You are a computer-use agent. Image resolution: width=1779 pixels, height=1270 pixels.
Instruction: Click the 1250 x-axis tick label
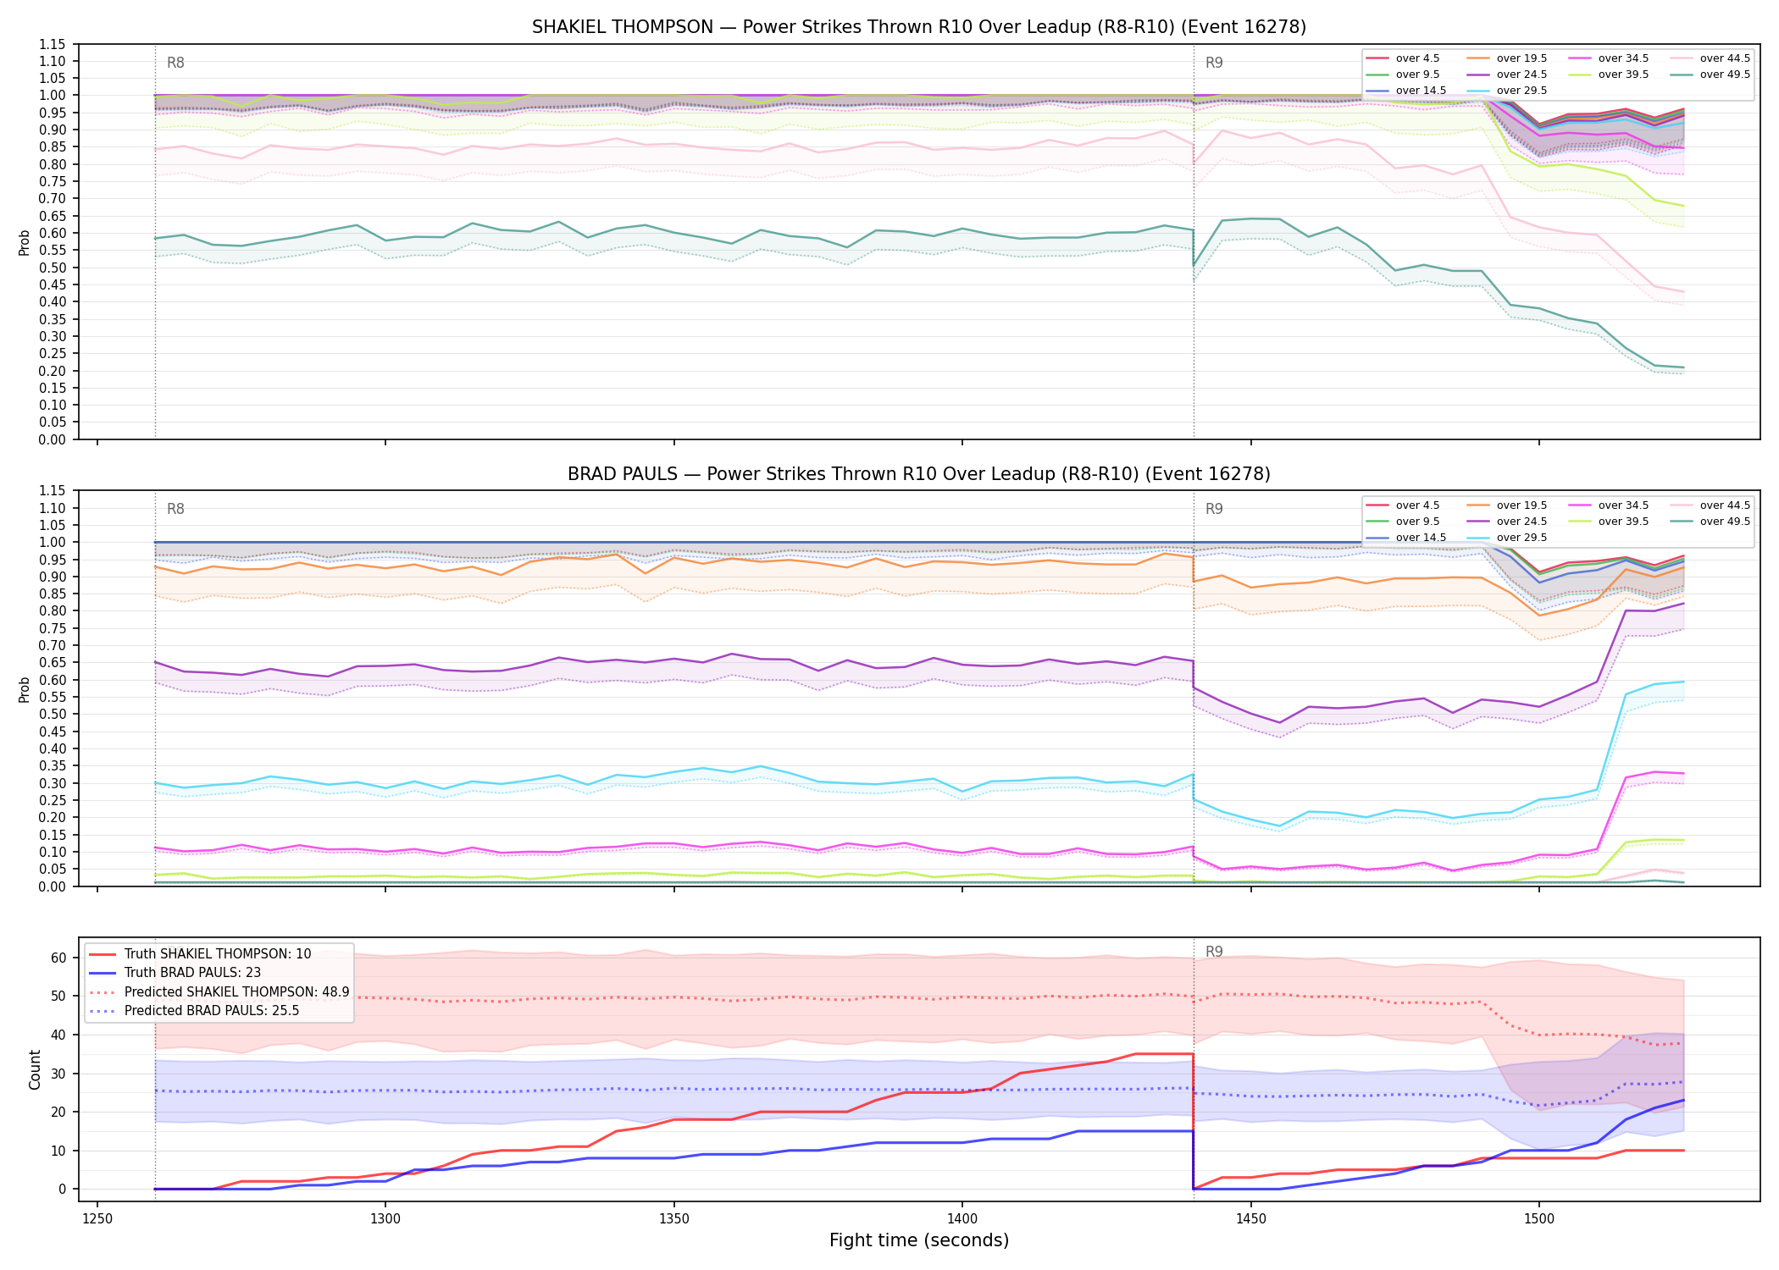tap(97, 1218)
